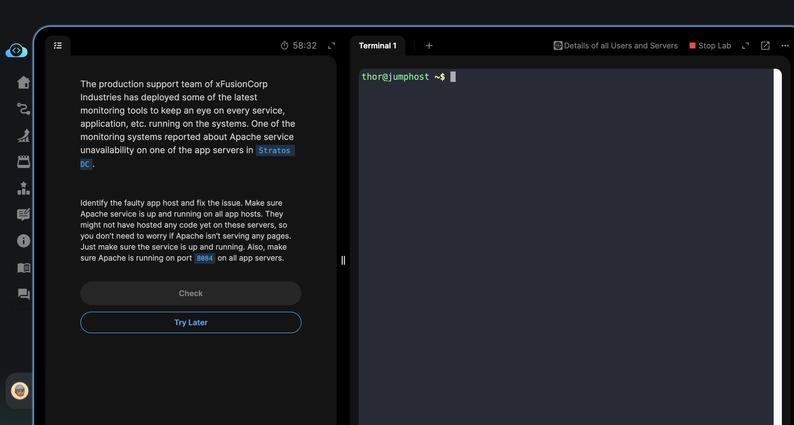
Task: Click the Try Later button
Action: pyautogui.click(x=191, y=322)
